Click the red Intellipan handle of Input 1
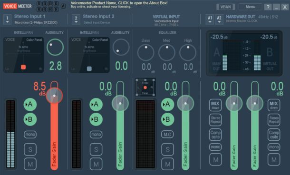The height and width of the screenshot is (175, 290). coord(23,67)
